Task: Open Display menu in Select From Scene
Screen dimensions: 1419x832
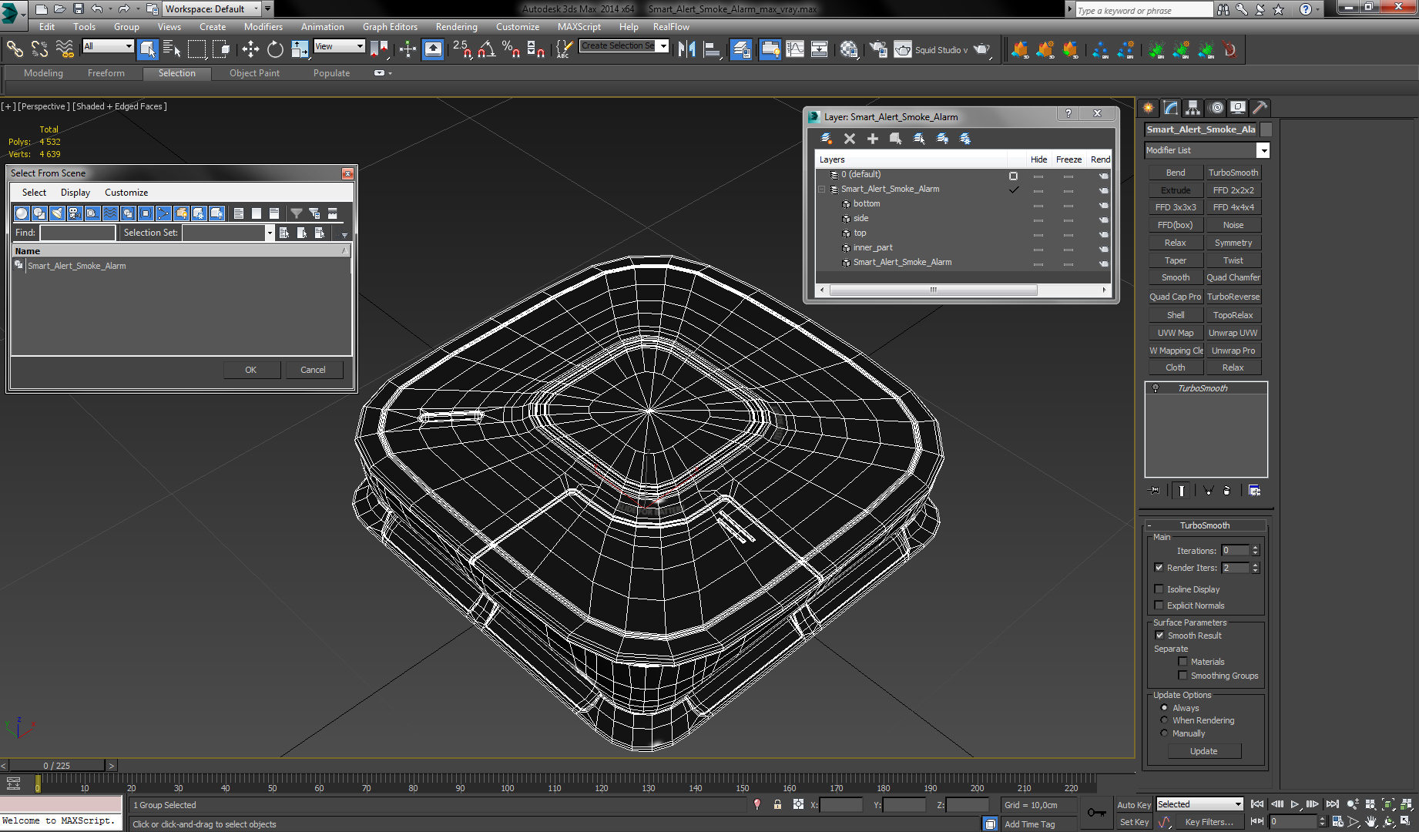Action: point(75,193)
